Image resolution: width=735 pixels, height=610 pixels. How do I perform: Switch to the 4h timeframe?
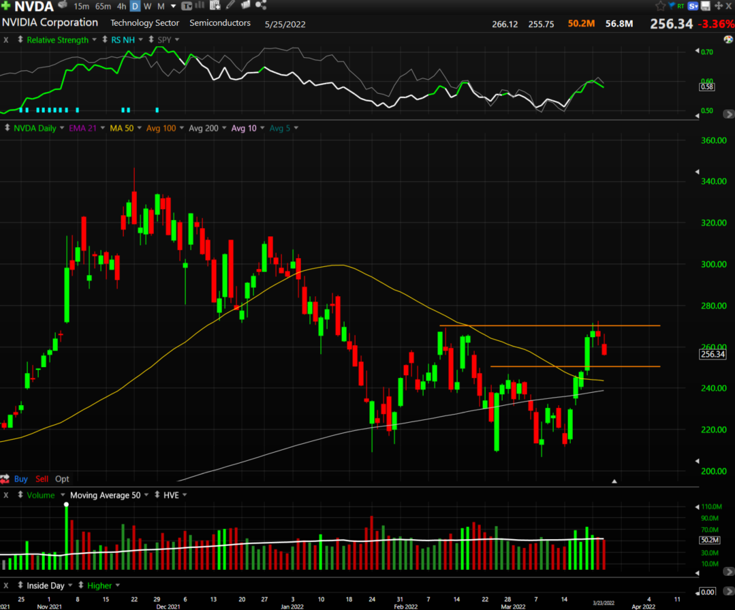(x=121, y=7)
